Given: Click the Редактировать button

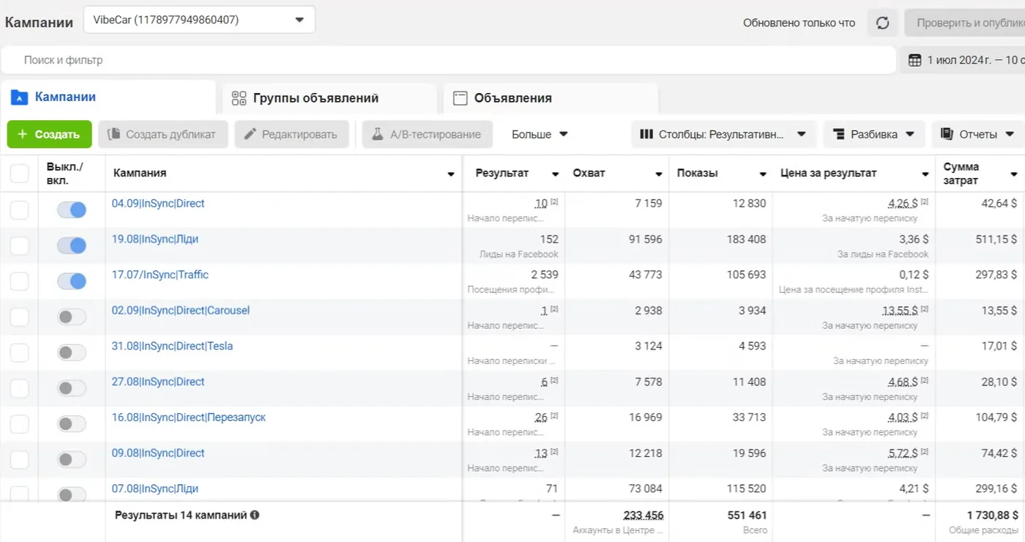Looking at the screenshot, I should pyautogui.click(x=291, y=134).
